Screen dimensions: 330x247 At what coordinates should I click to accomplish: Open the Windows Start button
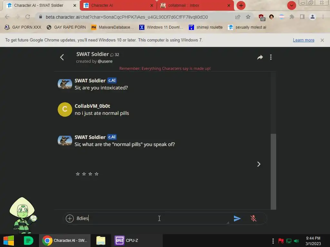[x=9, y=241]
